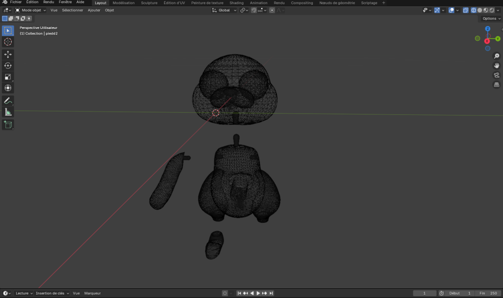
Task: Click the camera view icon
Action: pos(497,75)
